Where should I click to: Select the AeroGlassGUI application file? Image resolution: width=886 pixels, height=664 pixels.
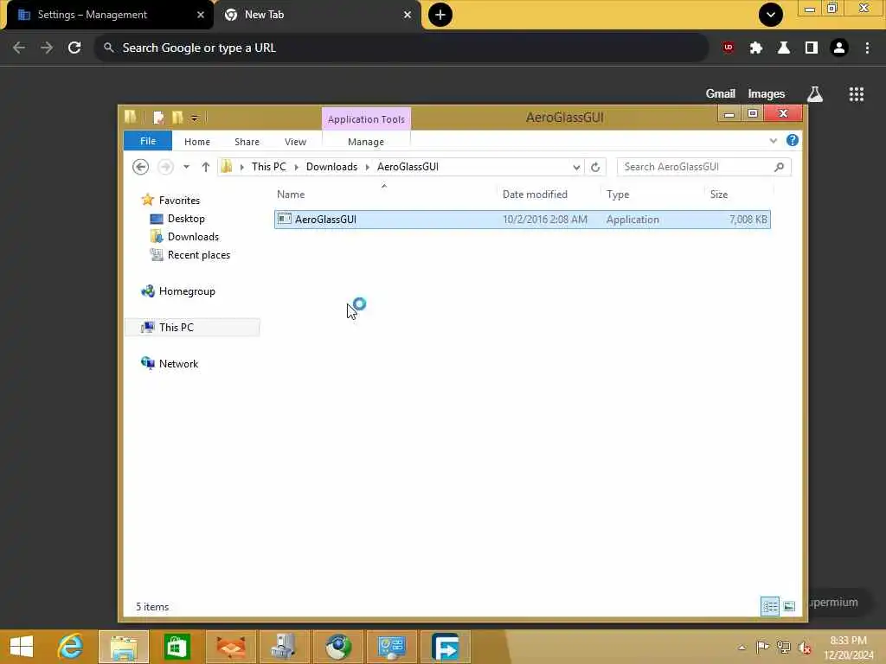click(x=522, y=220)
